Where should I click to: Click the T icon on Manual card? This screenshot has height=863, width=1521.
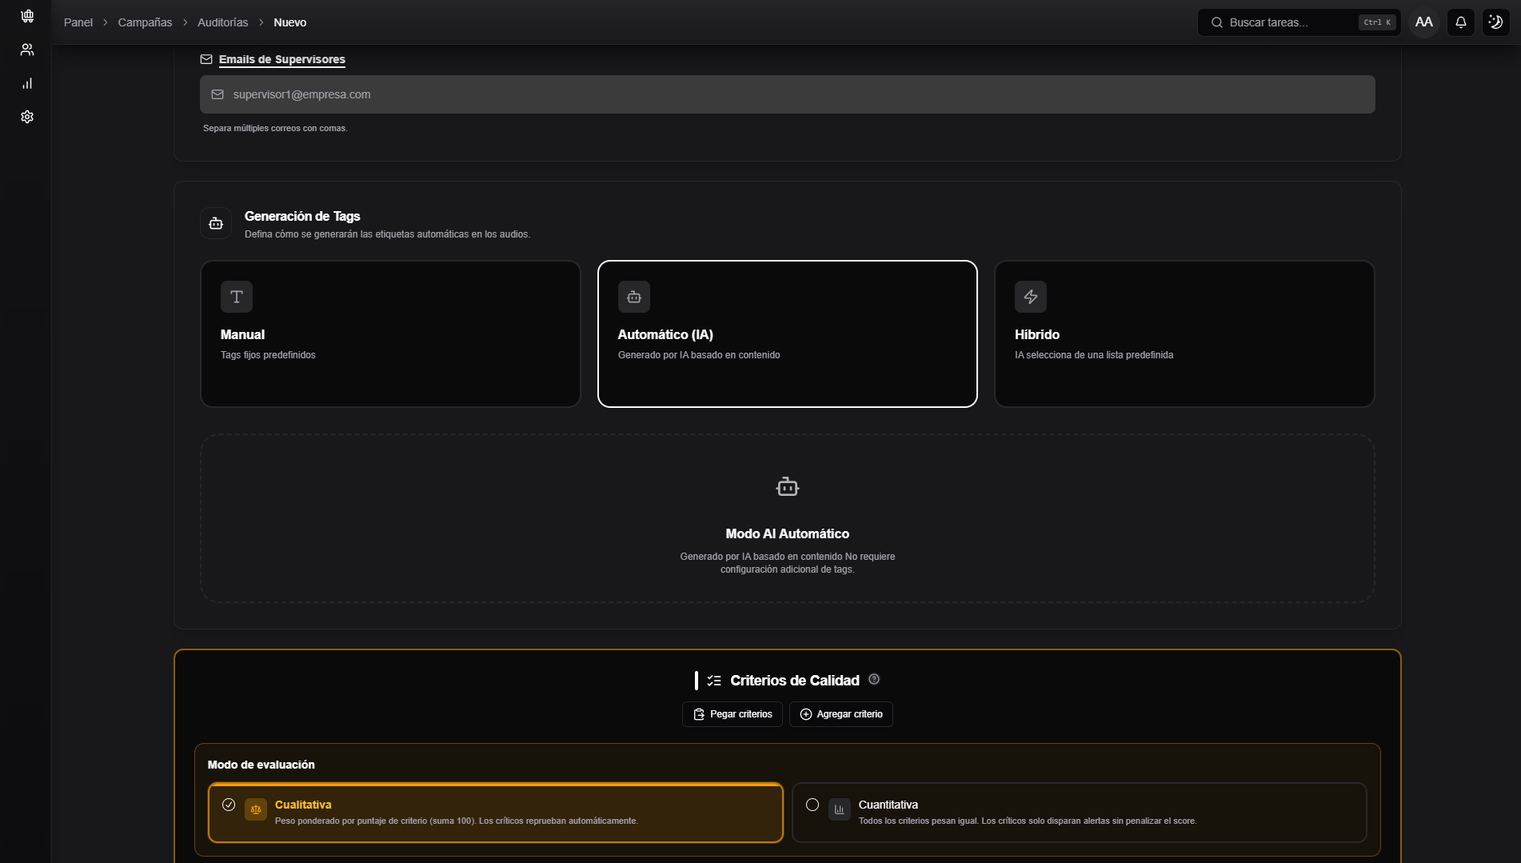point(237,297)
